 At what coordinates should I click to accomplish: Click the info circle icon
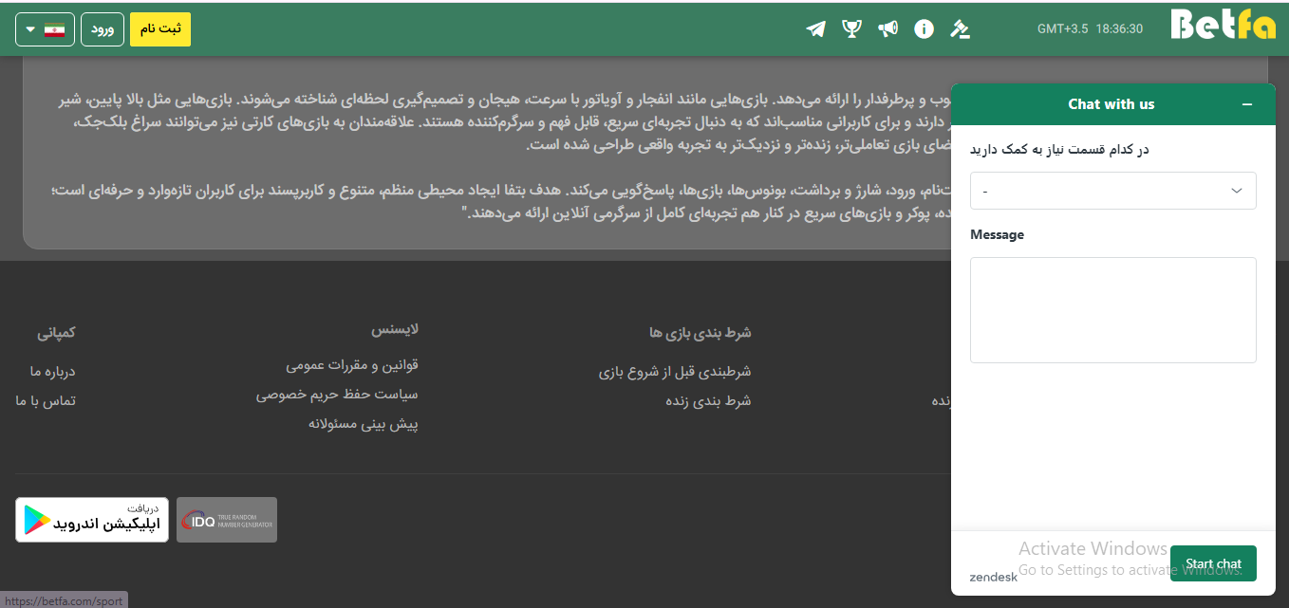[x=924, y=29]
